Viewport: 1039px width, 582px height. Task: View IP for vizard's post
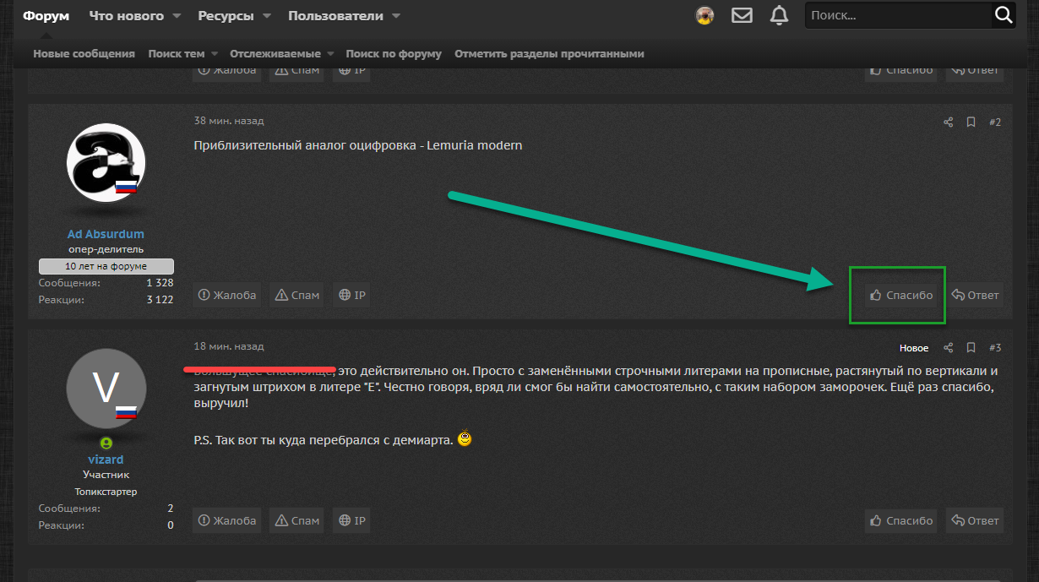pos(351,521)
